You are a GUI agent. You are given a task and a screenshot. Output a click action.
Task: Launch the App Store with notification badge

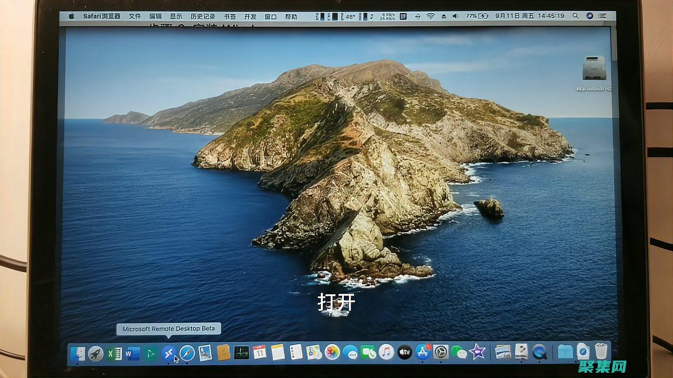coord(423,352)
